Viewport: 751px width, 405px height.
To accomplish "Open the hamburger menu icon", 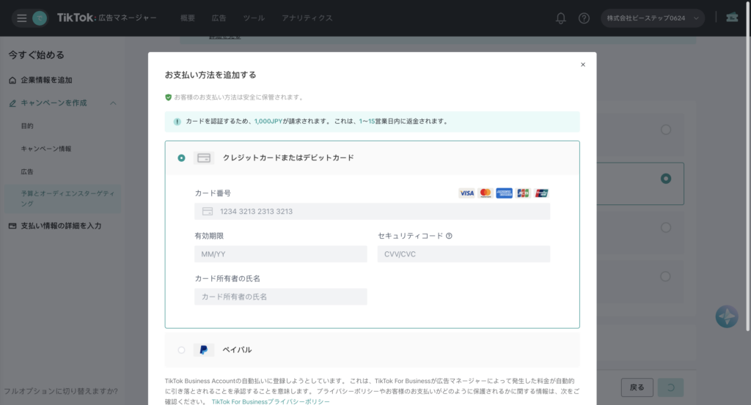I will (x=21, y=18).
